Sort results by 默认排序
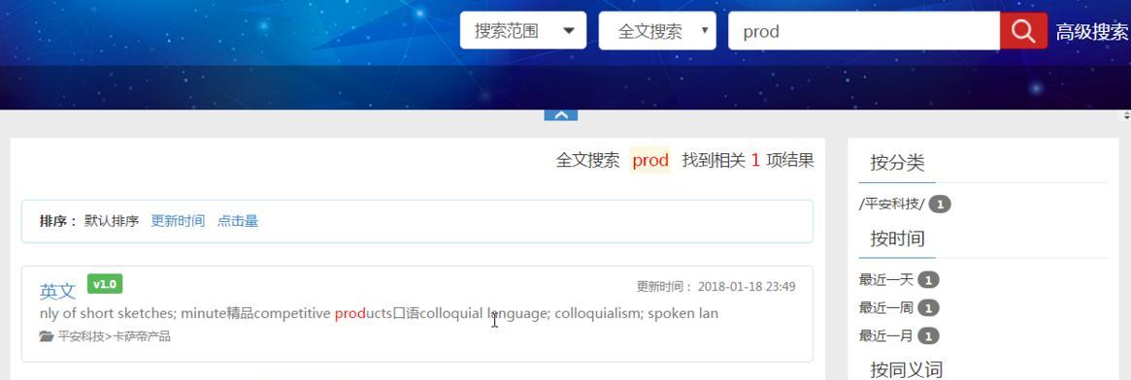This screenshot has width=1131, height=380. (x=112, y=221)
